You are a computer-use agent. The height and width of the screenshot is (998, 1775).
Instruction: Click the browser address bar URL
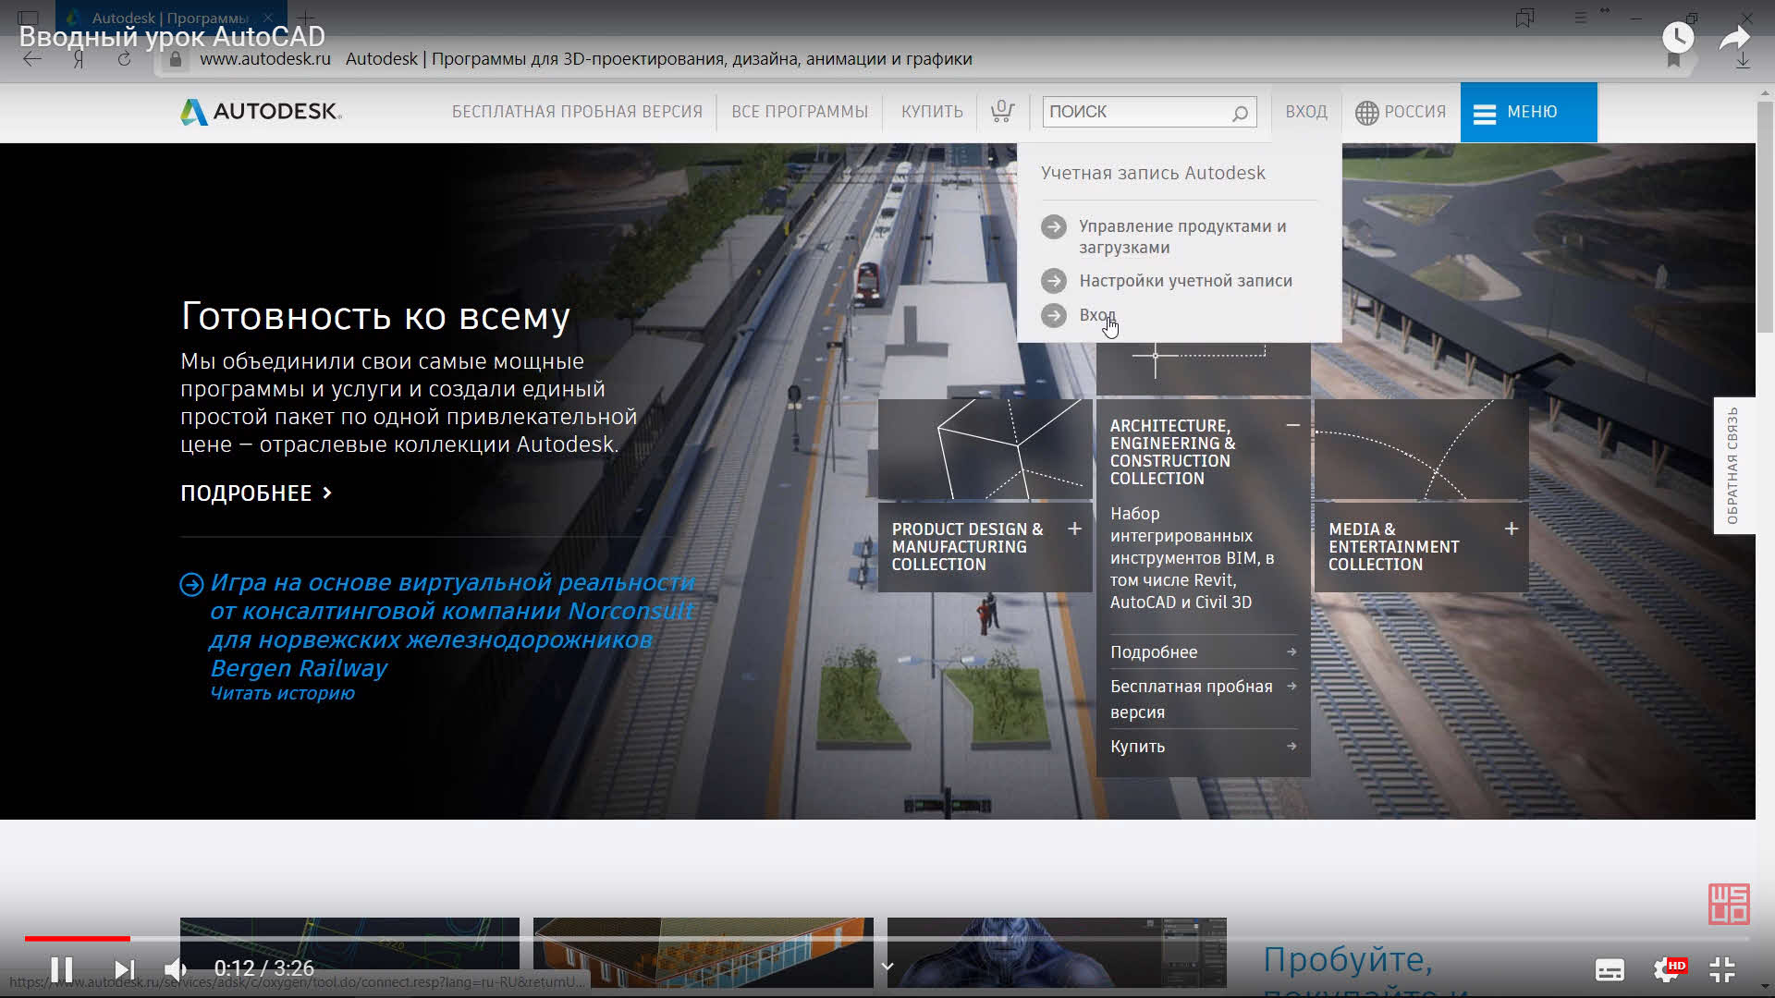[x=264, y=59]
